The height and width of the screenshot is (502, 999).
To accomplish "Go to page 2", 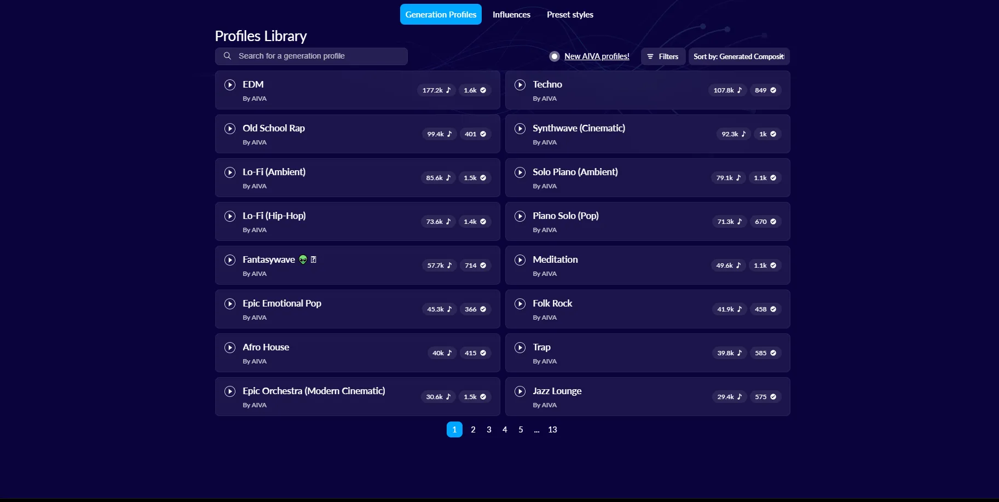I will click(473, 430).
